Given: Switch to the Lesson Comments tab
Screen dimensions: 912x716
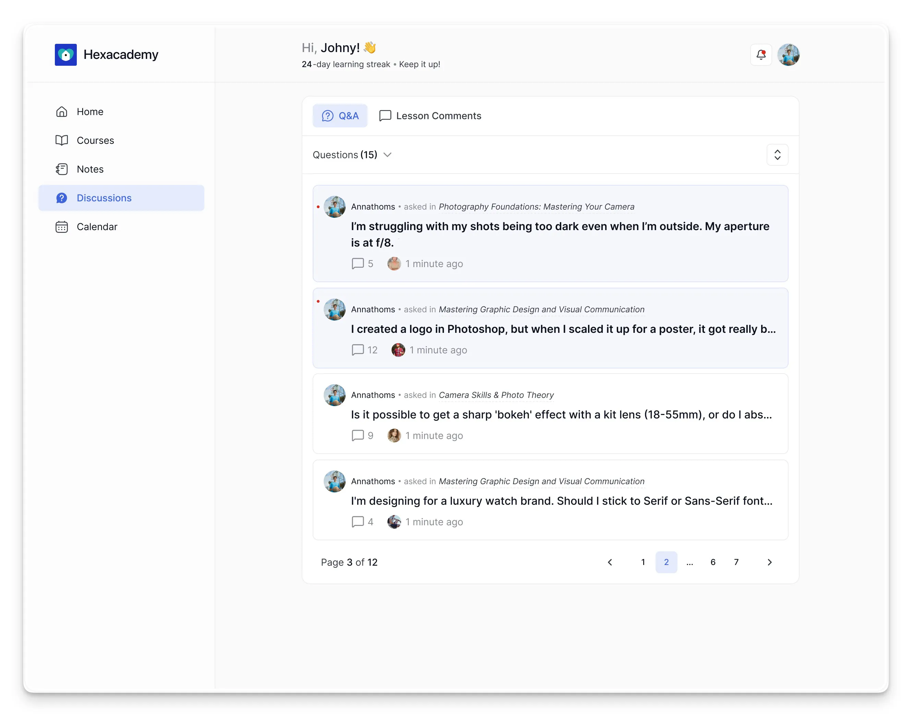Looking at the screenshot, I should point(430,116).
